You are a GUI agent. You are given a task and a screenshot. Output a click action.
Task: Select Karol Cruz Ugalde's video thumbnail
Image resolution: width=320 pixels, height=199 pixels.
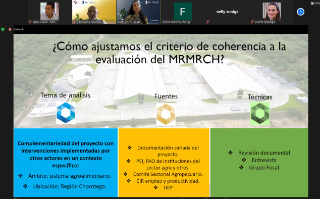[x=139, y=12]
